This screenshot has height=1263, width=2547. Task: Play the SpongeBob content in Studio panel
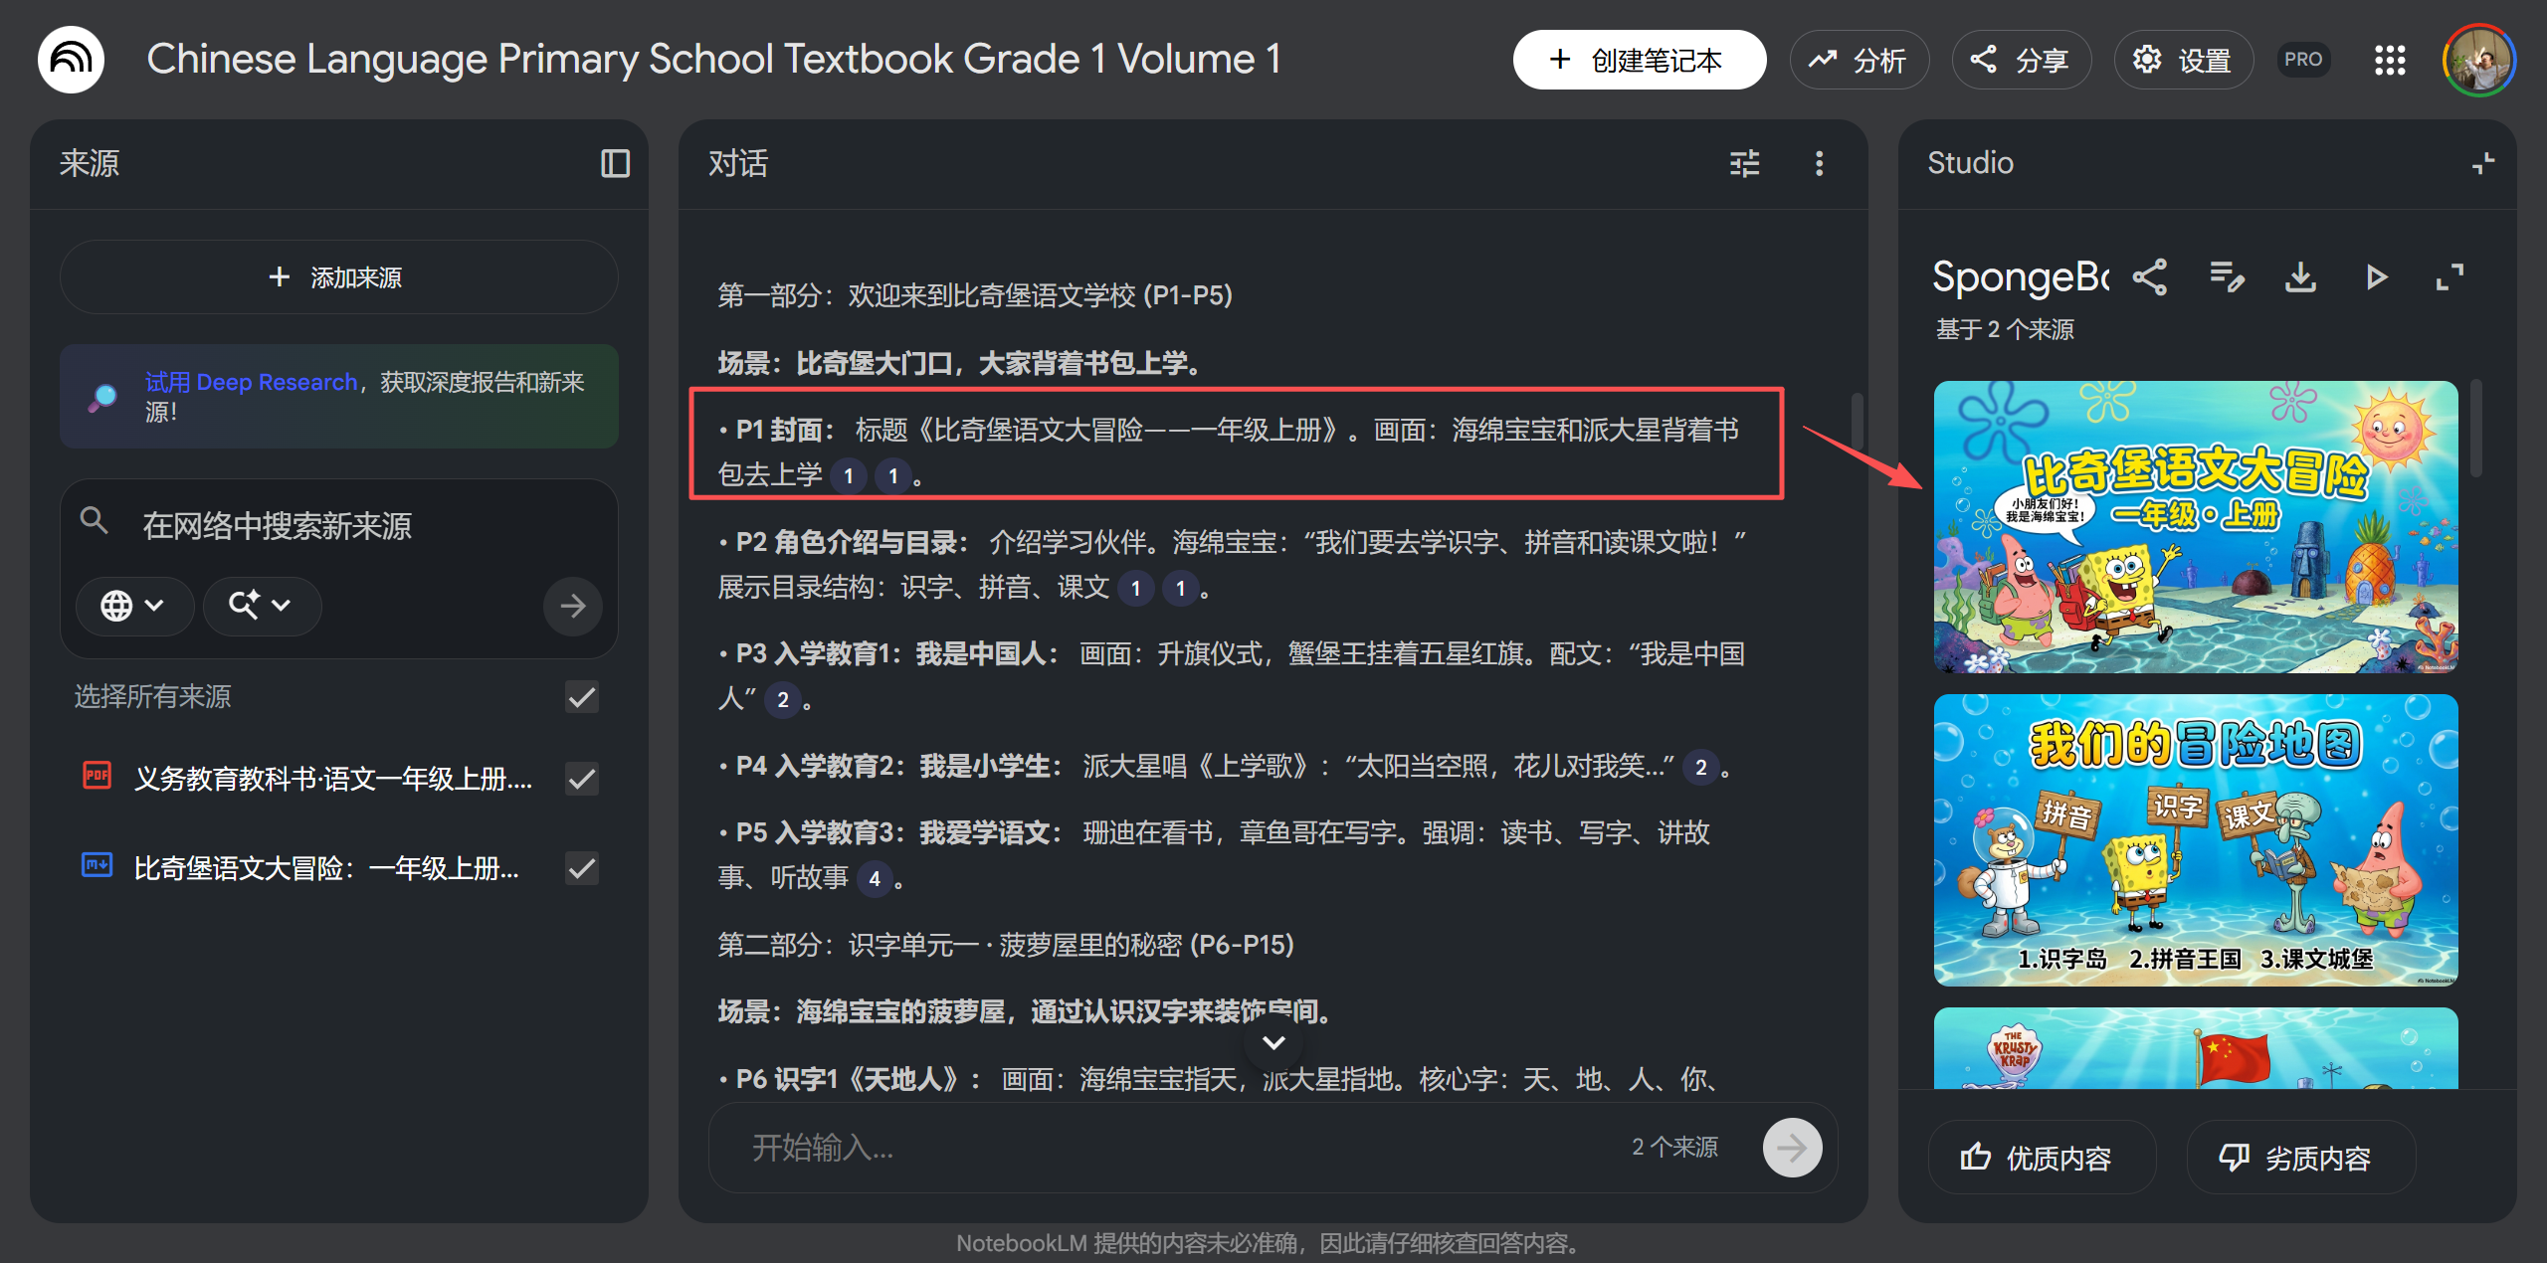click(2376, 278)
